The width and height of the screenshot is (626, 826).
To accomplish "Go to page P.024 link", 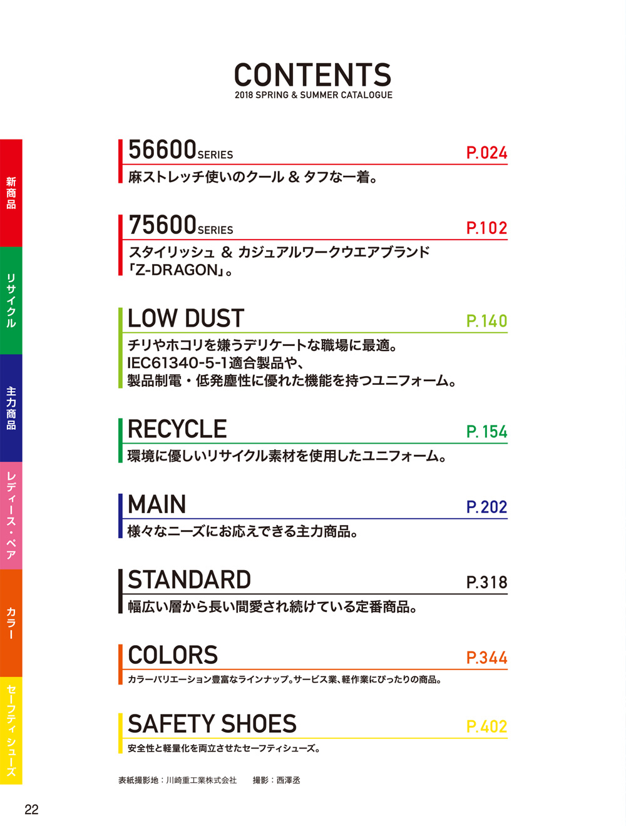I will (486, 153).
